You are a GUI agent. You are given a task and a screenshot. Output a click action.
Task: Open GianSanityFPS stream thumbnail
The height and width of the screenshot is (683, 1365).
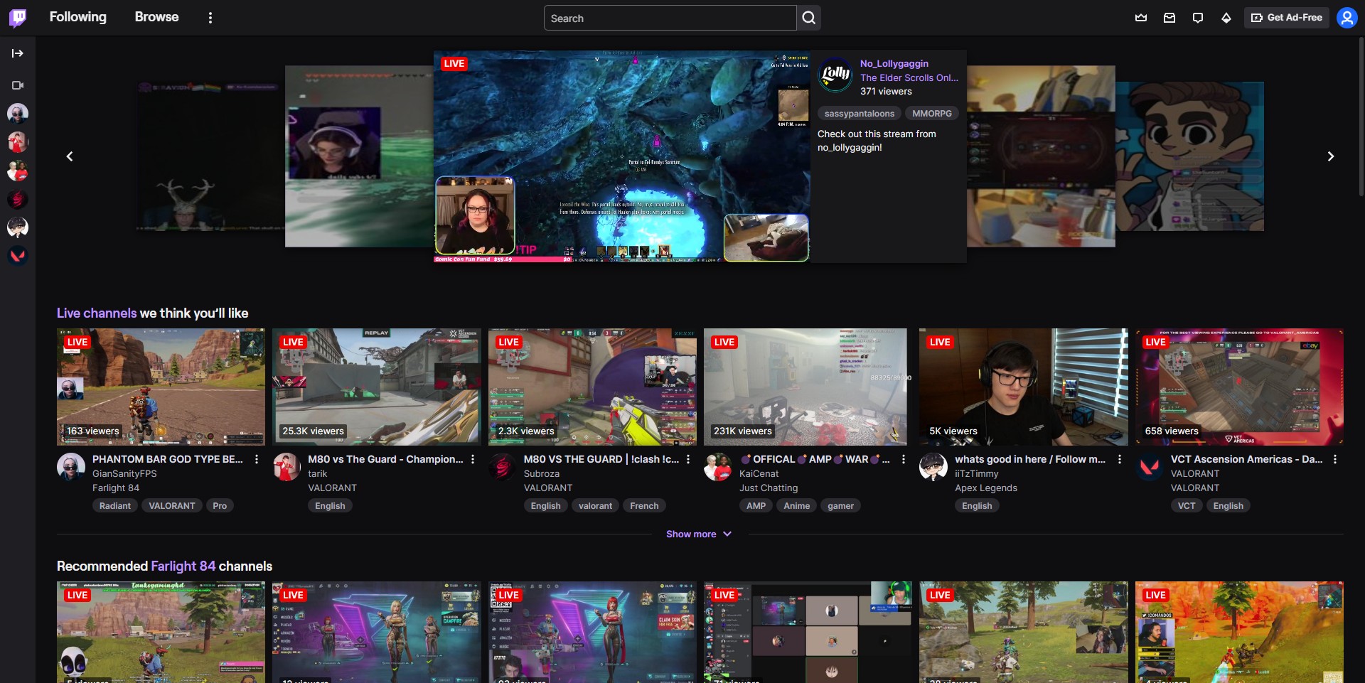pos(161,387)
